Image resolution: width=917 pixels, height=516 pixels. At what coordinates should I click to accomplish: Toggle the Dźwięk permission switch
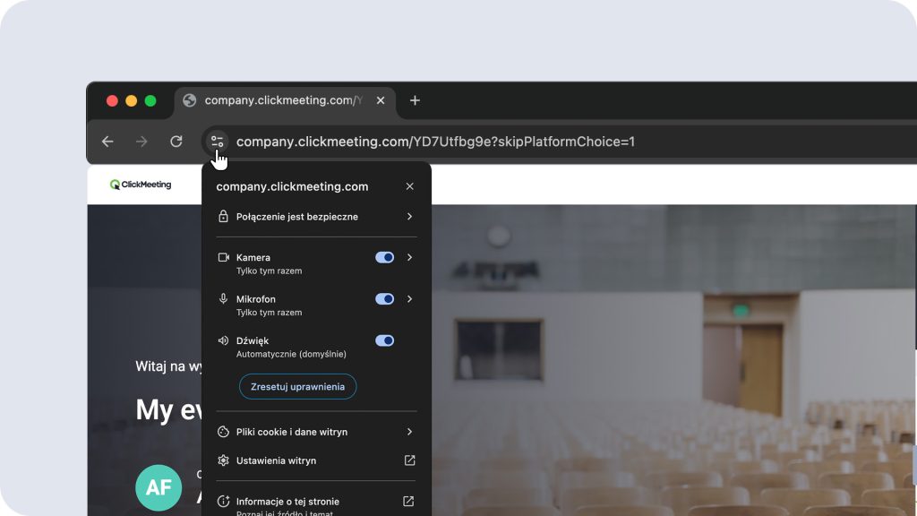[x=384, y=340]
